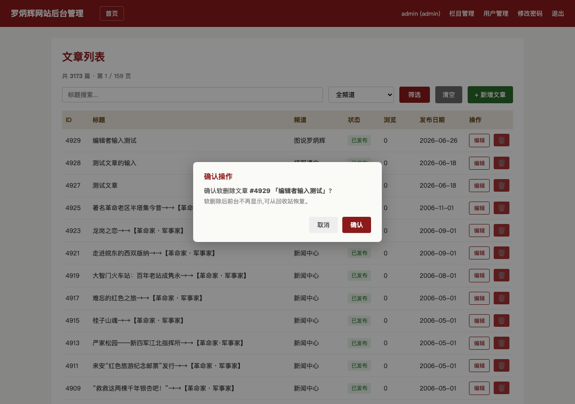Viewport: 575px width, 404px height.
Task: Click the trash icon for article 4925
Action: pyautogui.click(x=501, y=208)
